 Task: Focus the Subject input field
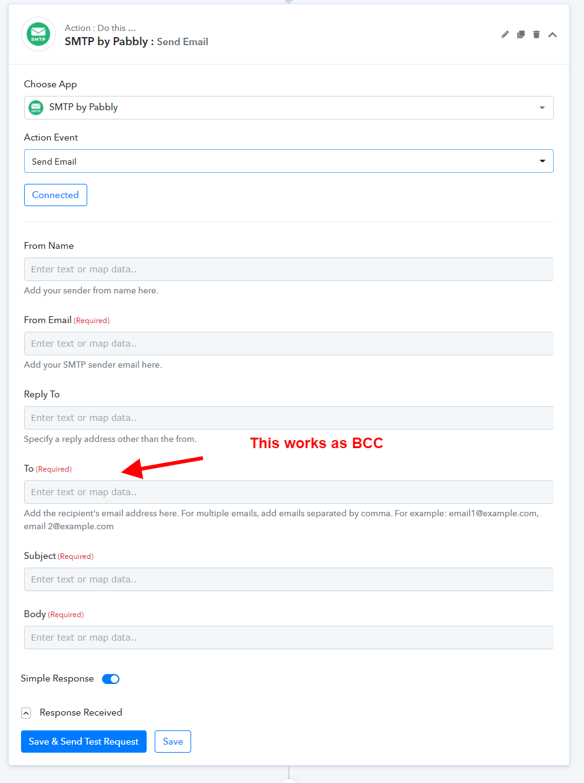coord(288,579)
